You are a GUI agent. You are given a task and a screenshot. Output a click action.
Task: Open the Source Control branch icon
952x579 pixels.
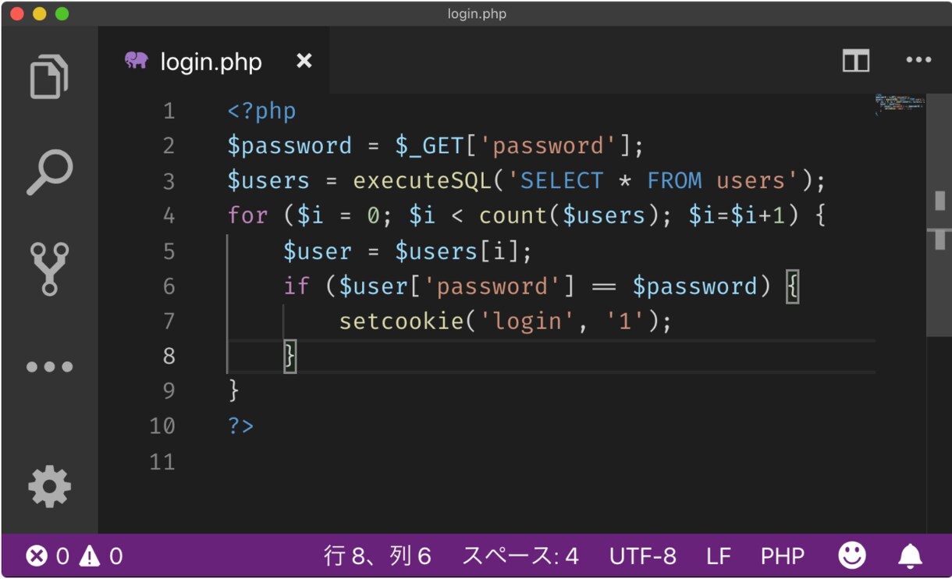(49, 269)
